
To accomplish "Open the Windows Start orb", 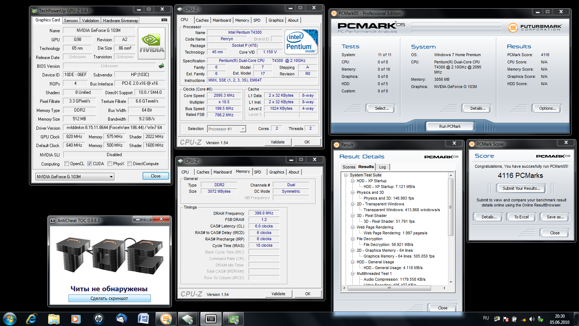I will click(x=10, y=319).
